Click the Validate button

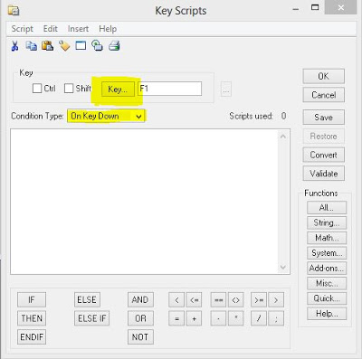click(323, 174)
